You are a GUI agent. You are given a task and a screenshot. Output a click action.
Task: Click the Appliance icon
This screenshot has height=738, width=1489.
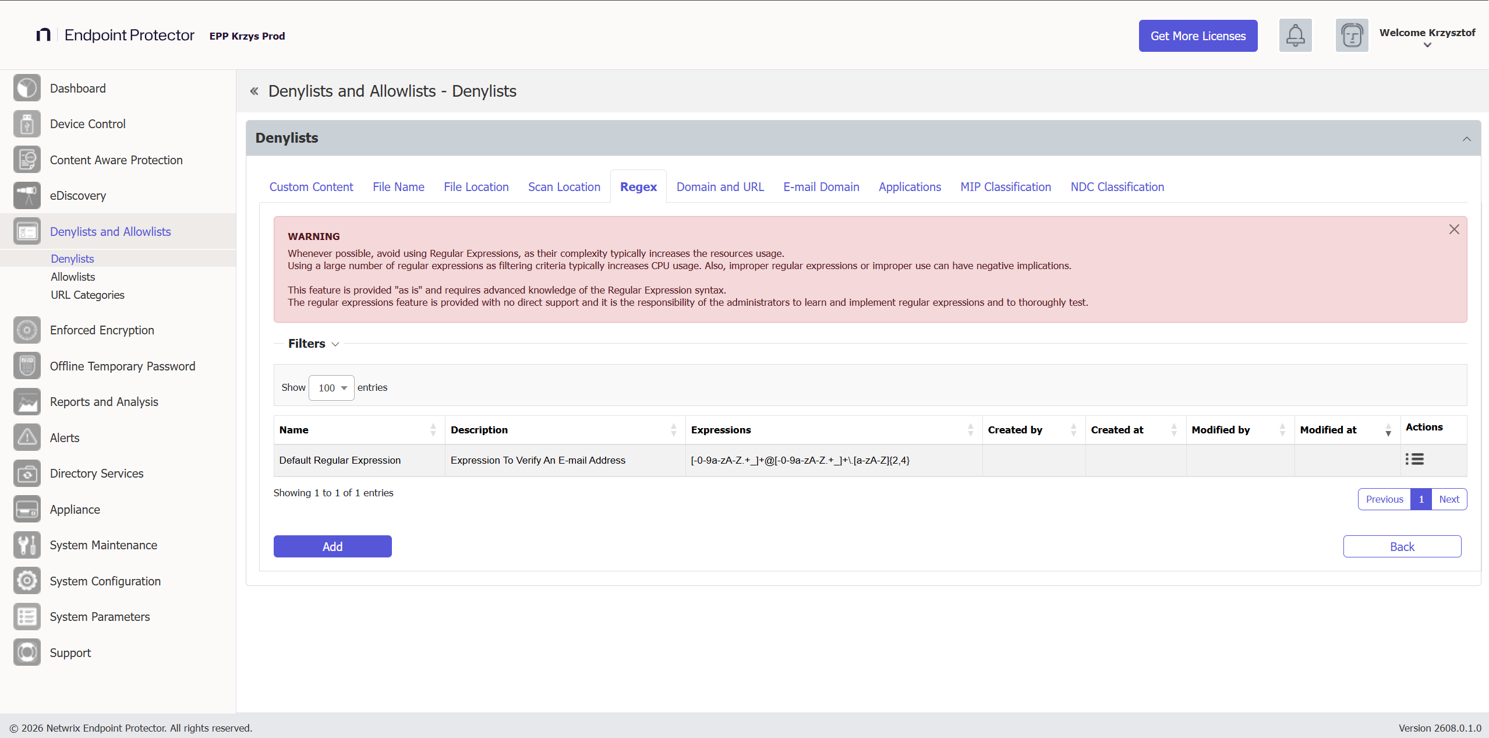click(x=27, y=509)
